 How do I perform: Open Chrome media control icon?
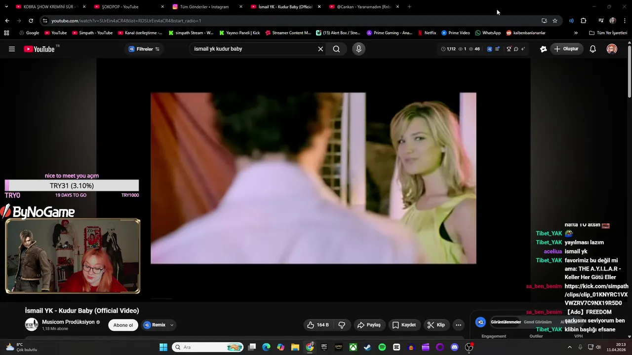(601, 21)
